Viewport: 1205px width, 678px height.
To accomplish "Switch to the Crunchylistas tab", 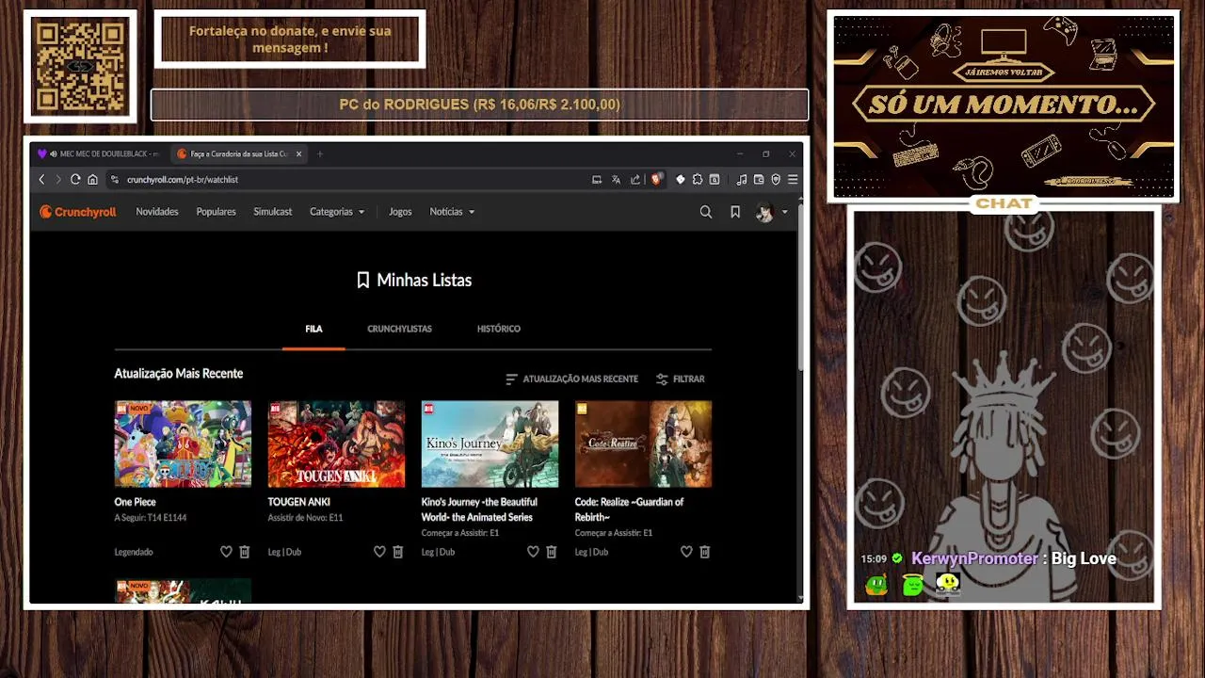I will click(x=399, y=329).
